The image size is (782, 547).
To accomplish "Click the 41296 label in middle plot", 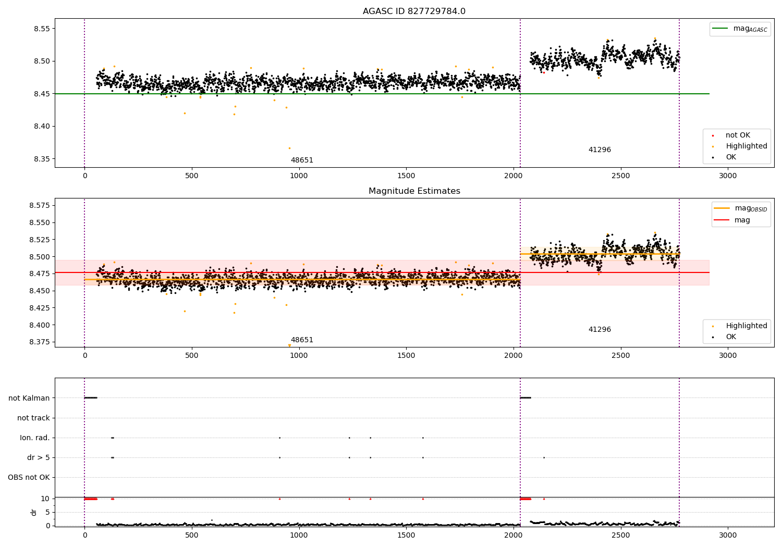I will coord(600,330).
